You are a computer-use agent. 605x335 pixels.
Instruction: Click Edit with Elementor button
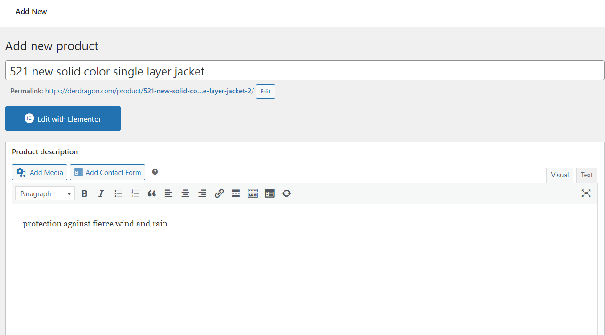pyautogui.click(x=63, y=118)
